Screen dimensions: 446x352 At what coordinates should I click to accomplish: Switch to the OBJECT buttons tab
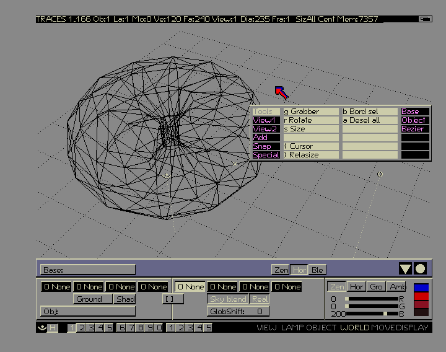[321, 328]
